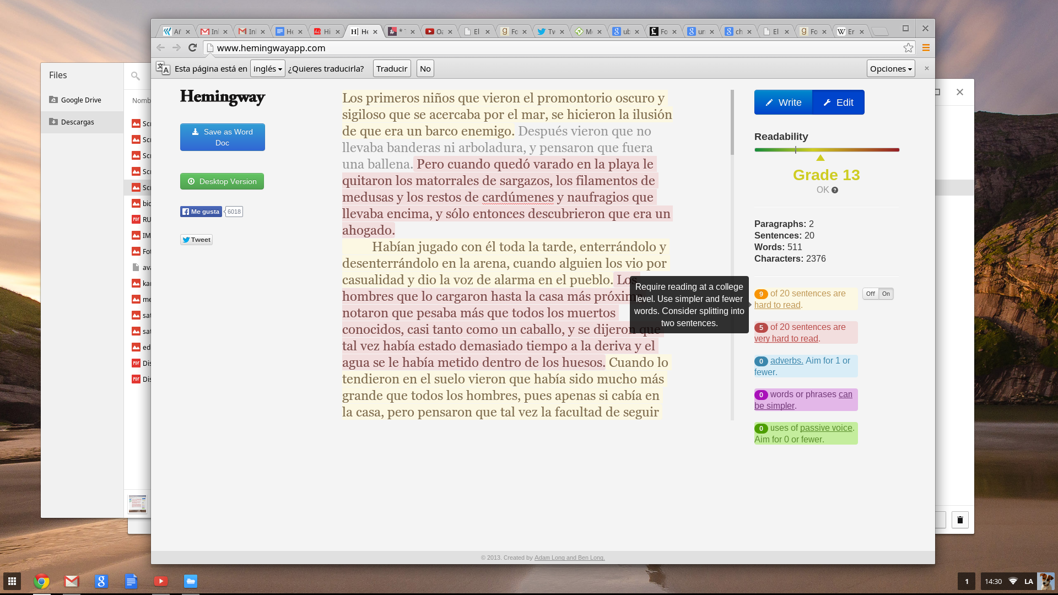
Task: Like the page with Me gusta
Action: pyautogui.click(x=201, y=212)
